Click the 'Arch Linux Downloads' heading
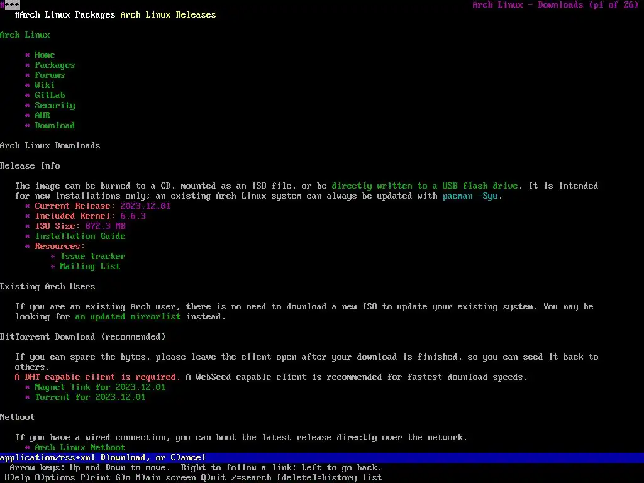 tap(50, 145)
